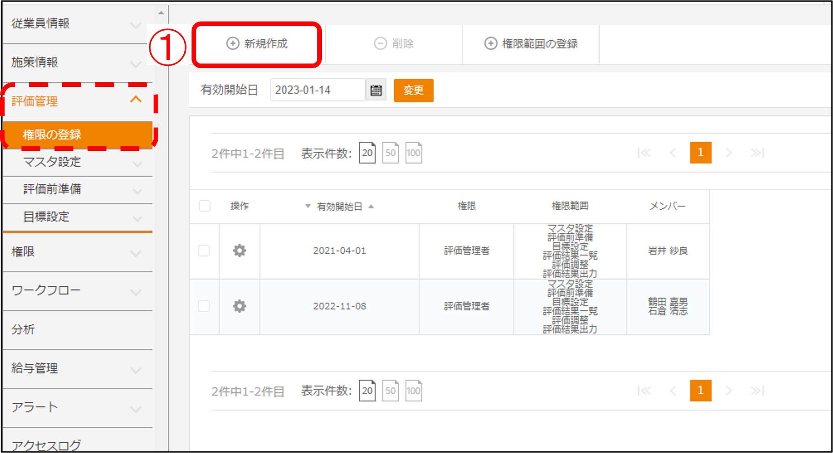Check the 2021-04-01 row checkbox
The image size is (833, 453).
204,250
